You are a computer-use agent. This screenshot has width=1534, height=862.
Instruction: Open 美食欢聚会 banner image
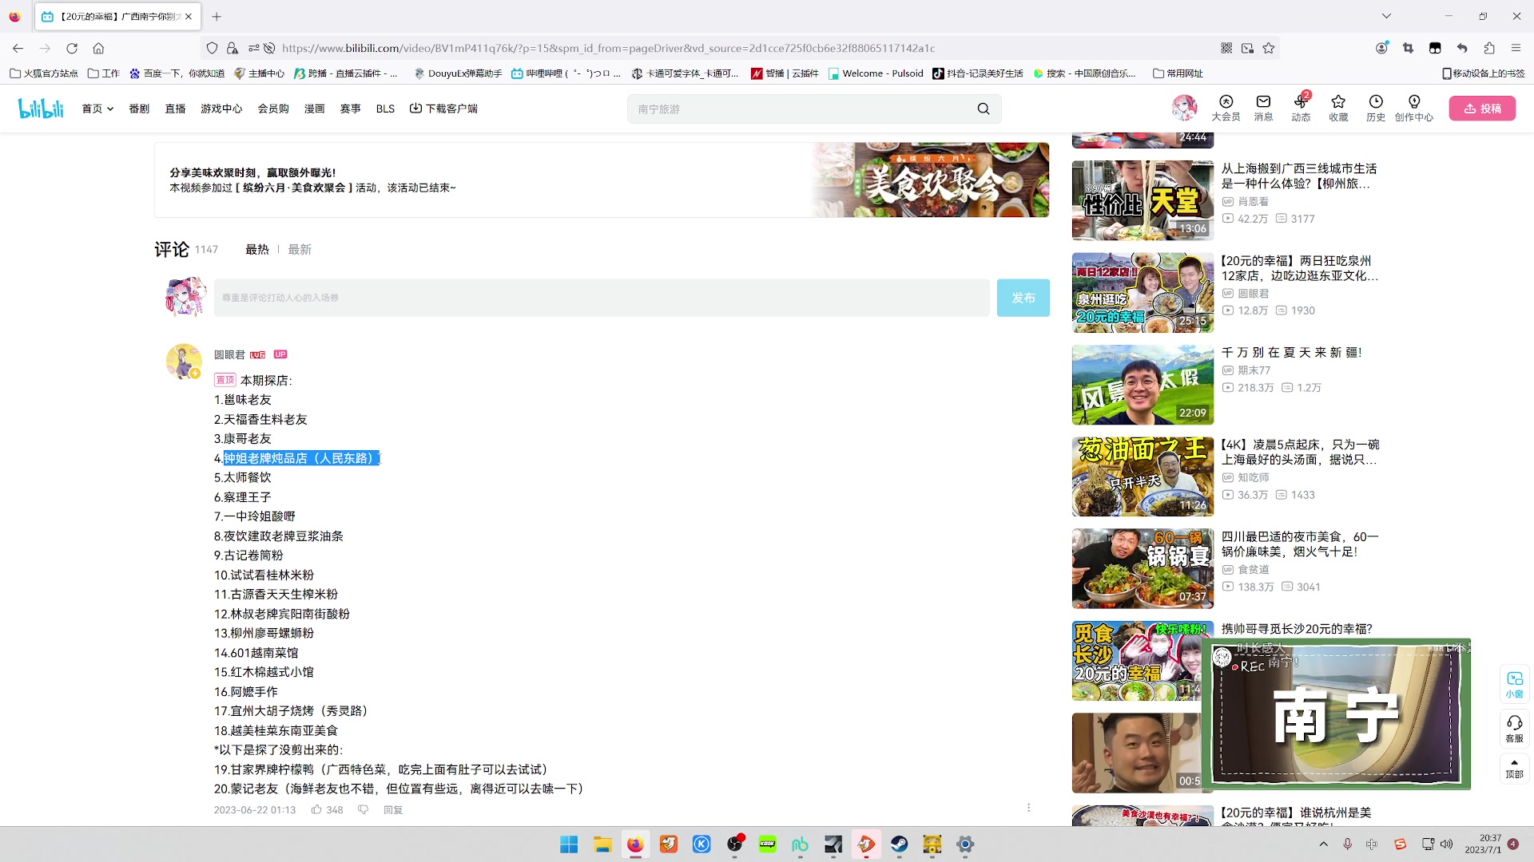point(931,180)
